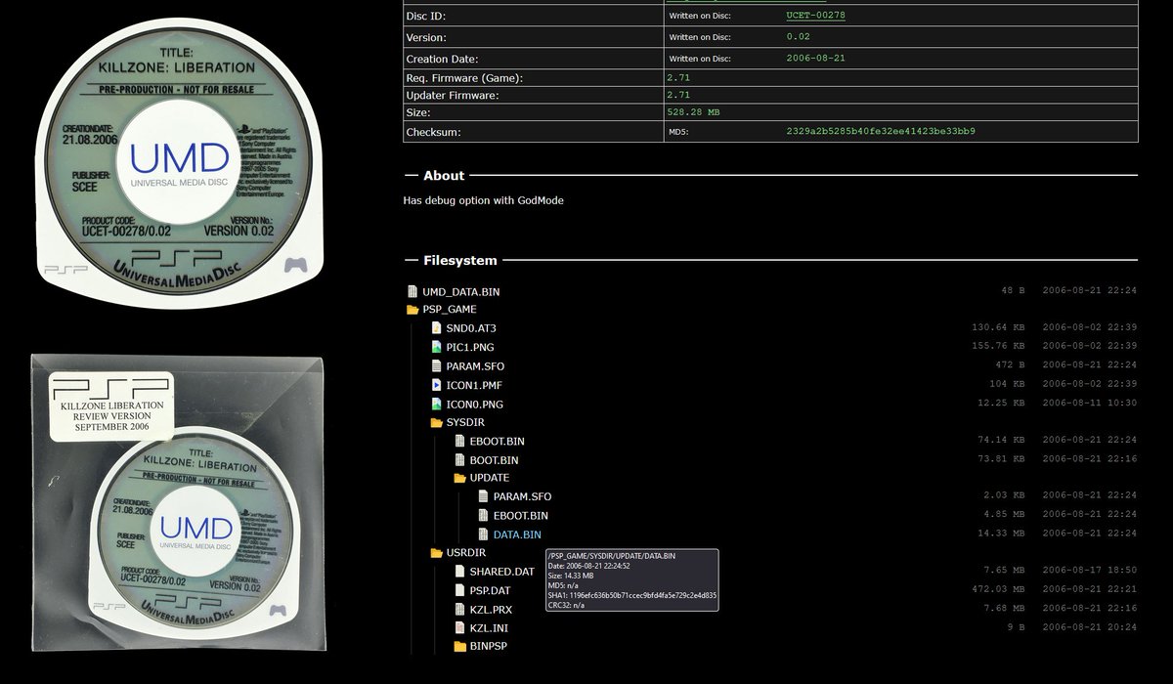Select the BOOT.BIN file name

pos(494,460)
